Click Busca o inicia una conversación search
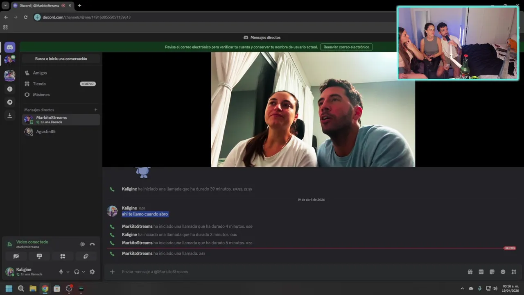Image resolution: width=524 pixels, height=295 pixels. click(61, 59)
